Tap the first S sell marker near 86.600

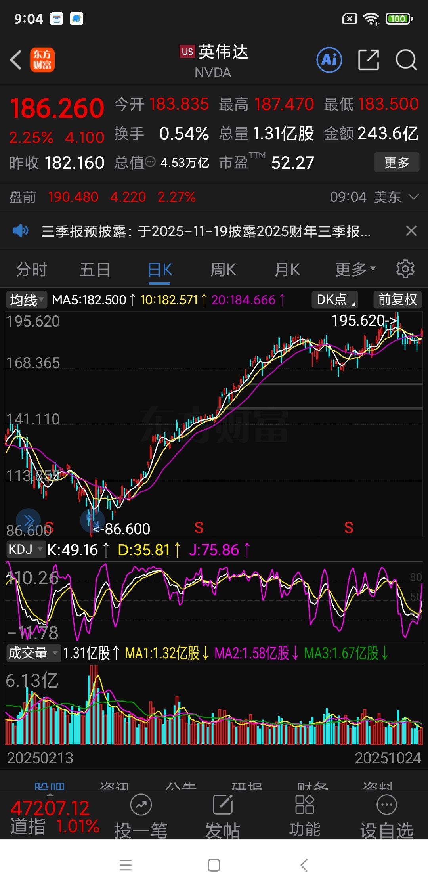pos(49,528)
